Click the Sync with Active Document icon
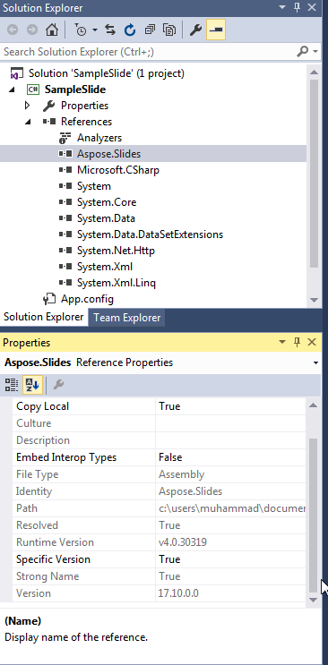 click(x=110, y=30)
